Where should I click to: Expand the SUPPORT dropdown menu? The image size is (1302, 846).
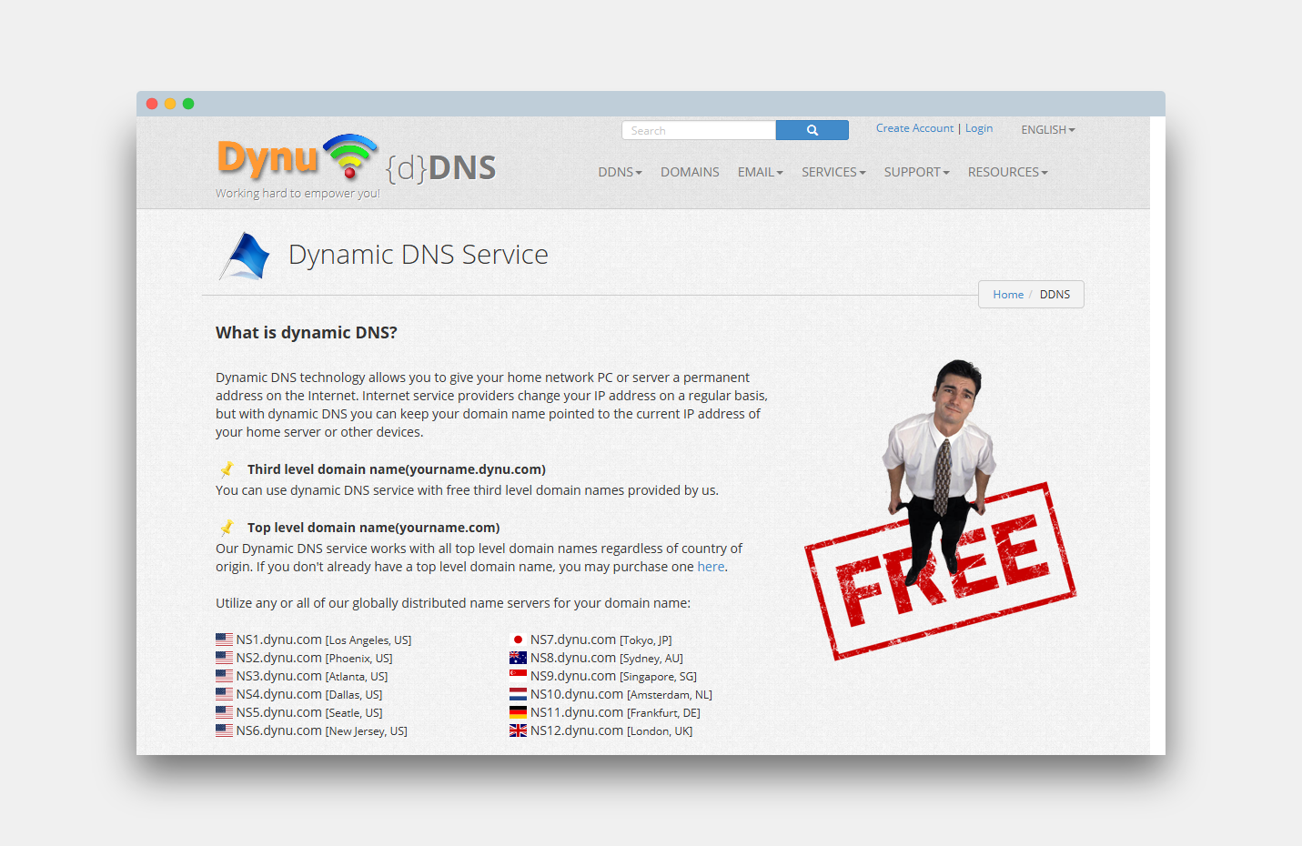coord(916,172)
